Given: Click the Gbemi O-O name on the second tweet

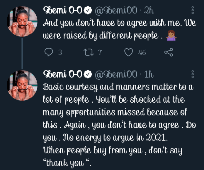Looking at the screenshot, I should pyautogui.click(x=63, y=74).
